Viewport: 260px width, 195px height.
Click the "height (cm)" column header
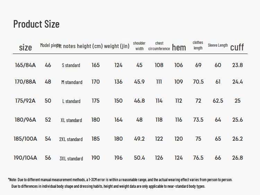[90, 46]
